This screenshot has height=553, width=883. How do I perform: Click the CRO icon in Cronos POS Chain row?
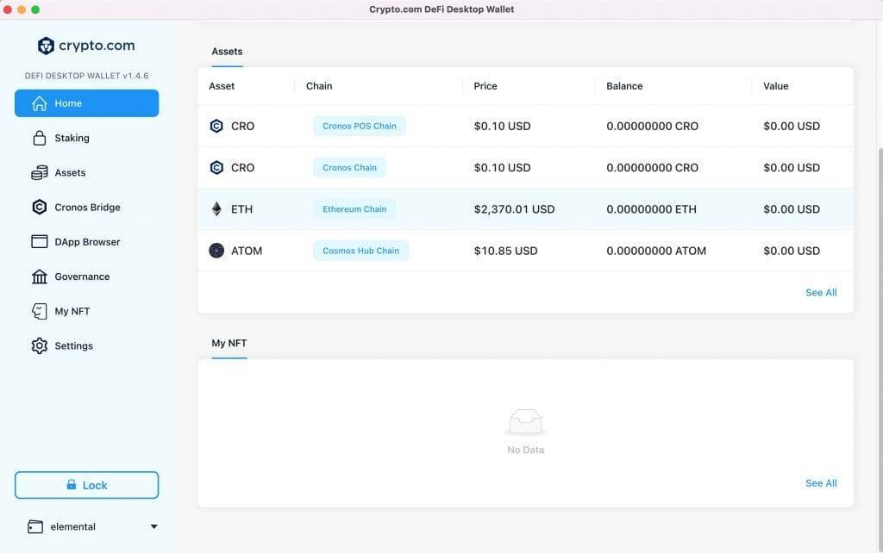click(x=216, y=126)
